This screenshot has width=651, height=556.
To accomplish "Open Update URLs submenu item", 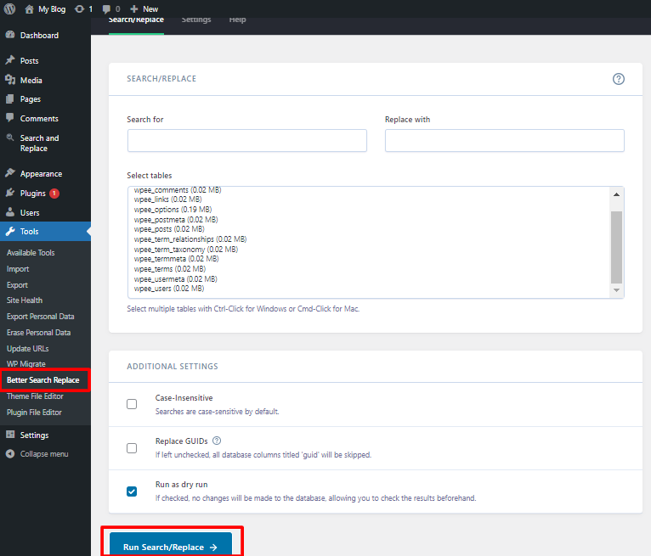I will 28,349.
